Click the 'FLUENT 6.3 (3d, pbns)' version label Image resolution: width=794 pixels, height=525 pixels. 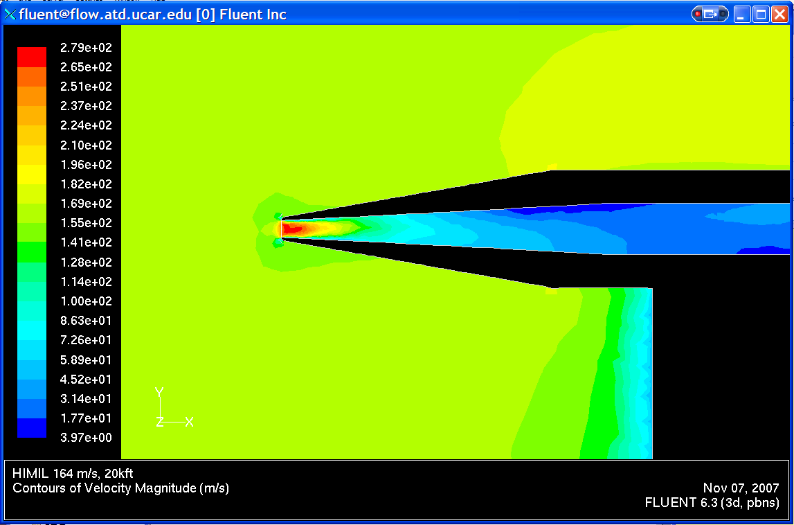(x=712, y=503)
